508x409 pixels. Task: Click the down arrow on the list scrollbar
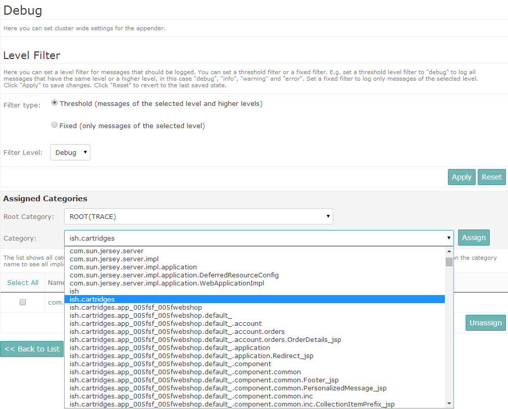449,403
